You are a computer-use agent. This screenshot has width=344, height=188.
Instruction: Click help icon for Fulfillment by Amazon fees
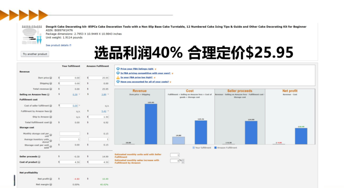click(x=51, y=112)
